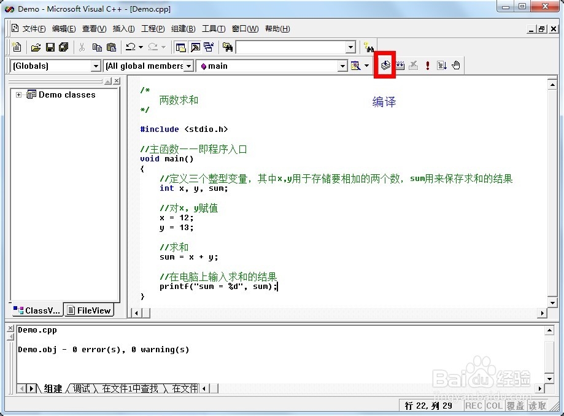Open the main function dropdown
Screen dimensions: 564x416
point(343,66)
